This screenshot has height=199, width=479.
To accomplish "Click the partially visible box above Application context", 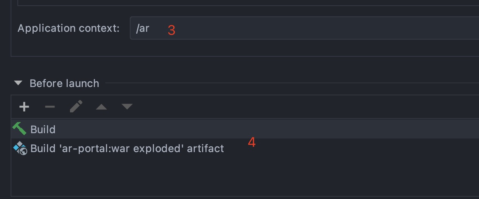I will pos(246,2).
